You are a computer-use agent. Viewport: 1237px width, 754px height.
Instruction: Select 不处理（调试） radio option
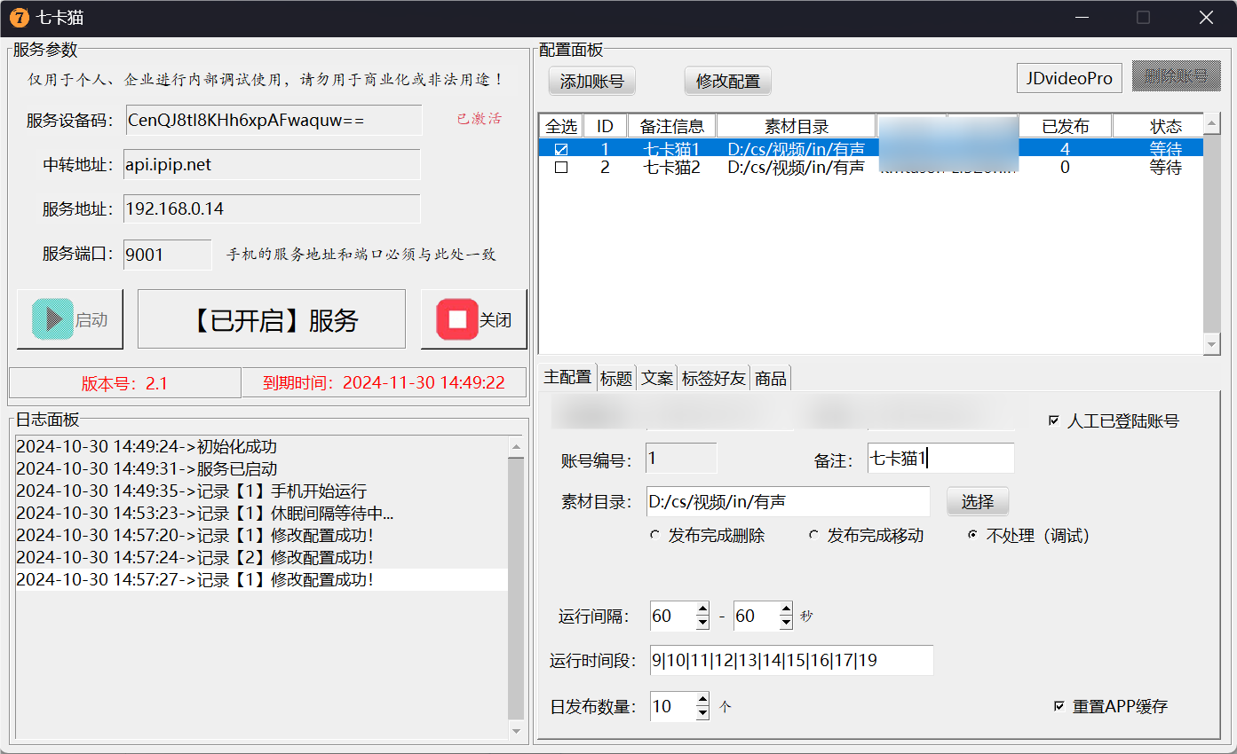coord(972,536)
